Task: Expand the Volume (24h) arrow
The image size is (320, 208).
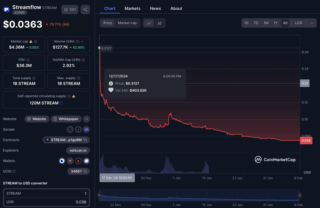Action: 82,42
